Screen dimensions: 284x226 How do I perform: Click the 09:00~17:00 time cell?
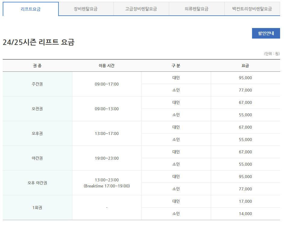107,84
